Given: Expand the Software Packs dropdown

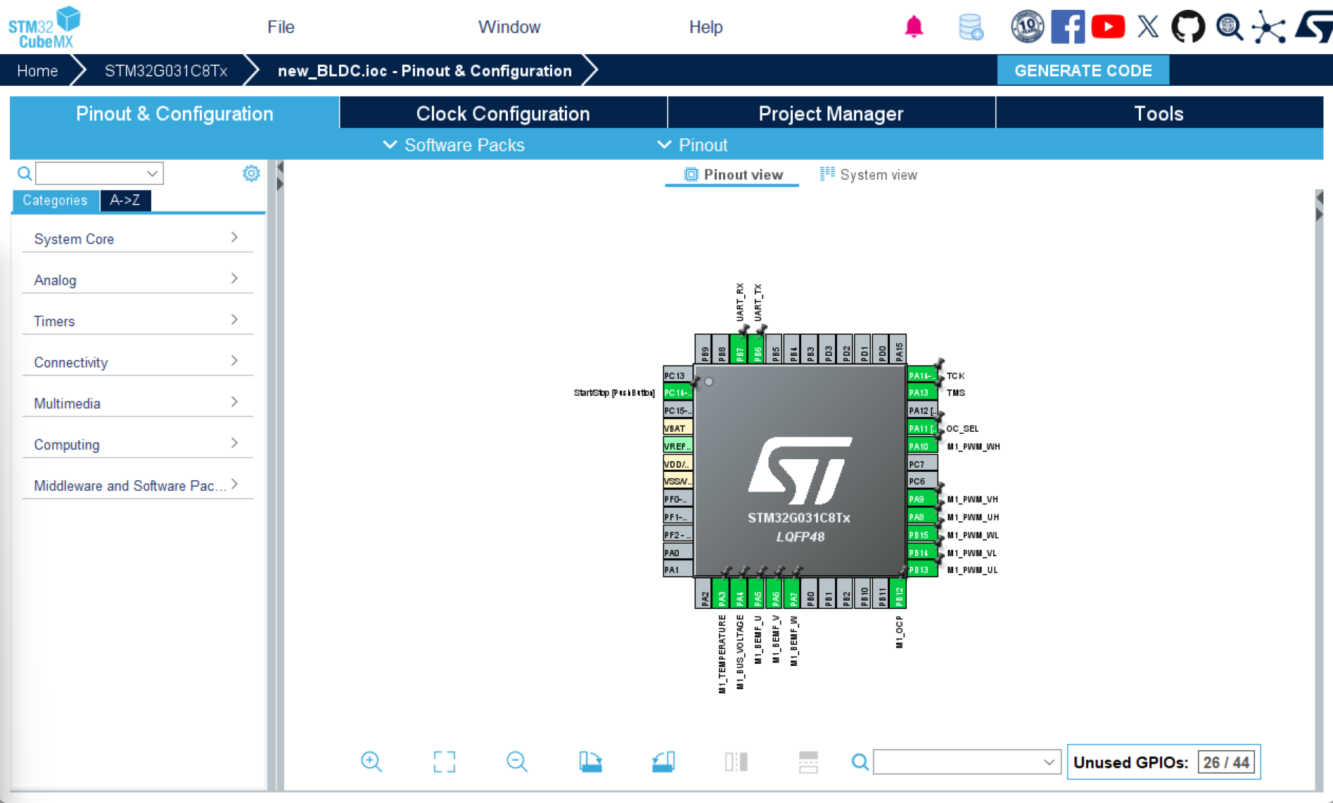Looking at the screenshot, I should point(454,145).
